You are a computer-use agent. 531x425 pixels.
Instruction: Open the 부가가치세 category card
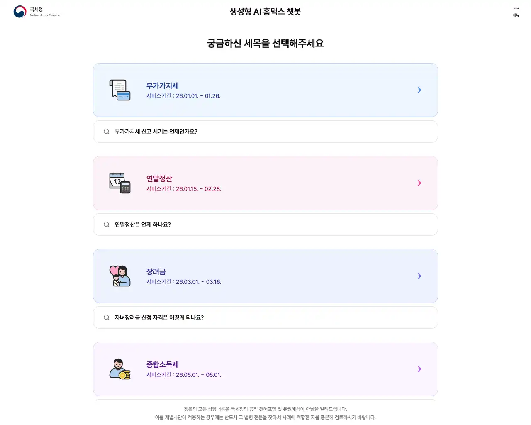[x=265, y=90]
